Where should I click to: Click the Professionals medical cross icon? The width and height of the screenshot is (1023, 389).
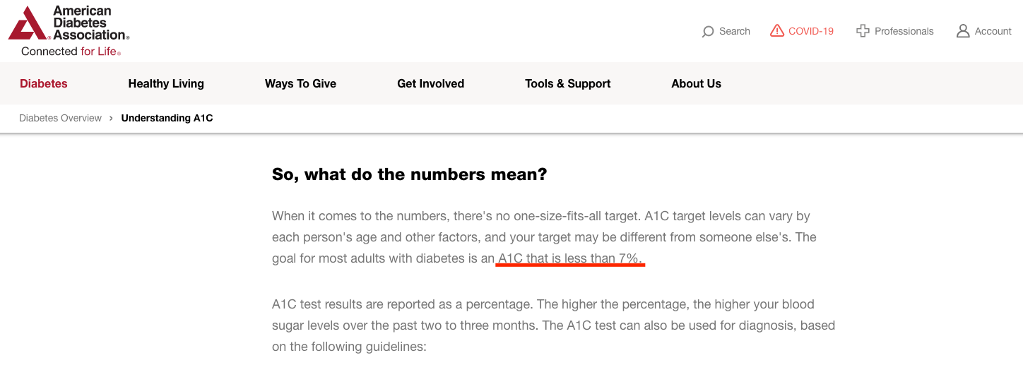pyautogui.click(x=863, y=31)
